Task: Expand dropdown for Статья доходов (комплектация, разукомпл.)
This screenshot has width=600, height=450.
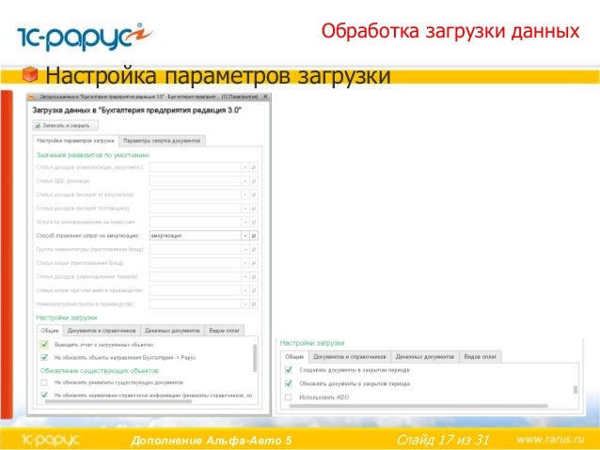Action: pyautogui.click(x=245, y=167)
